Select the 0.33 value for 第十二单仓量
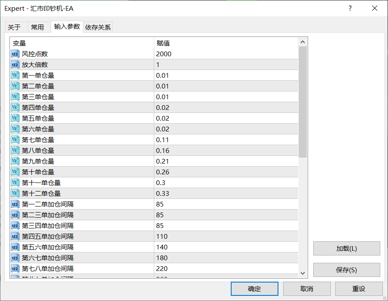The width and height of the screenshot is (388, 301). pos(162,193)
